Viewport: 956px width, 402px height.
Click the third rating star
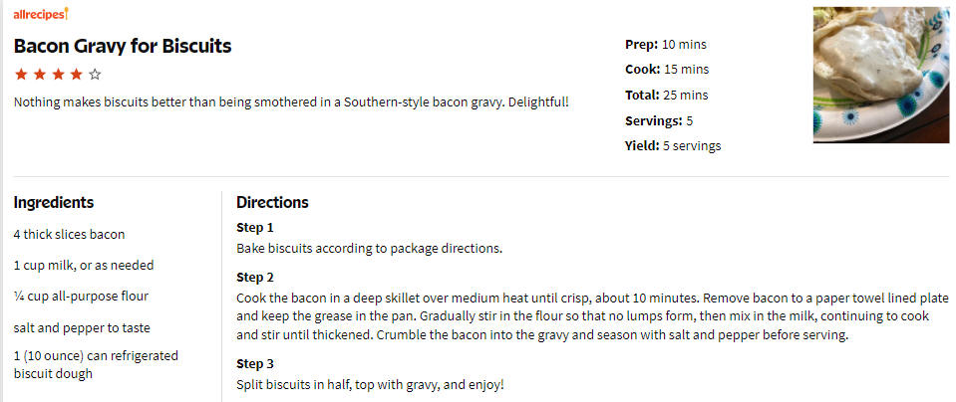pyautogui.click(x=57, y=75)
